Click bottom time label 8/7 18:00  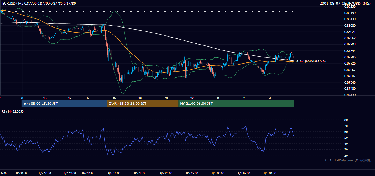pyautogui.click(x=140, y=173)
